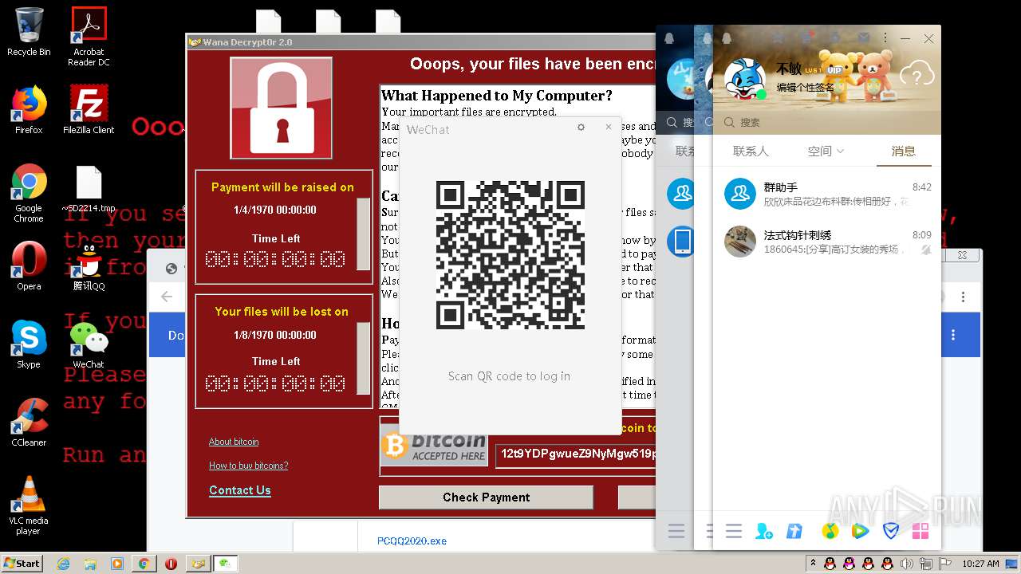Open the 群助手 conversation

pos(827,194)
